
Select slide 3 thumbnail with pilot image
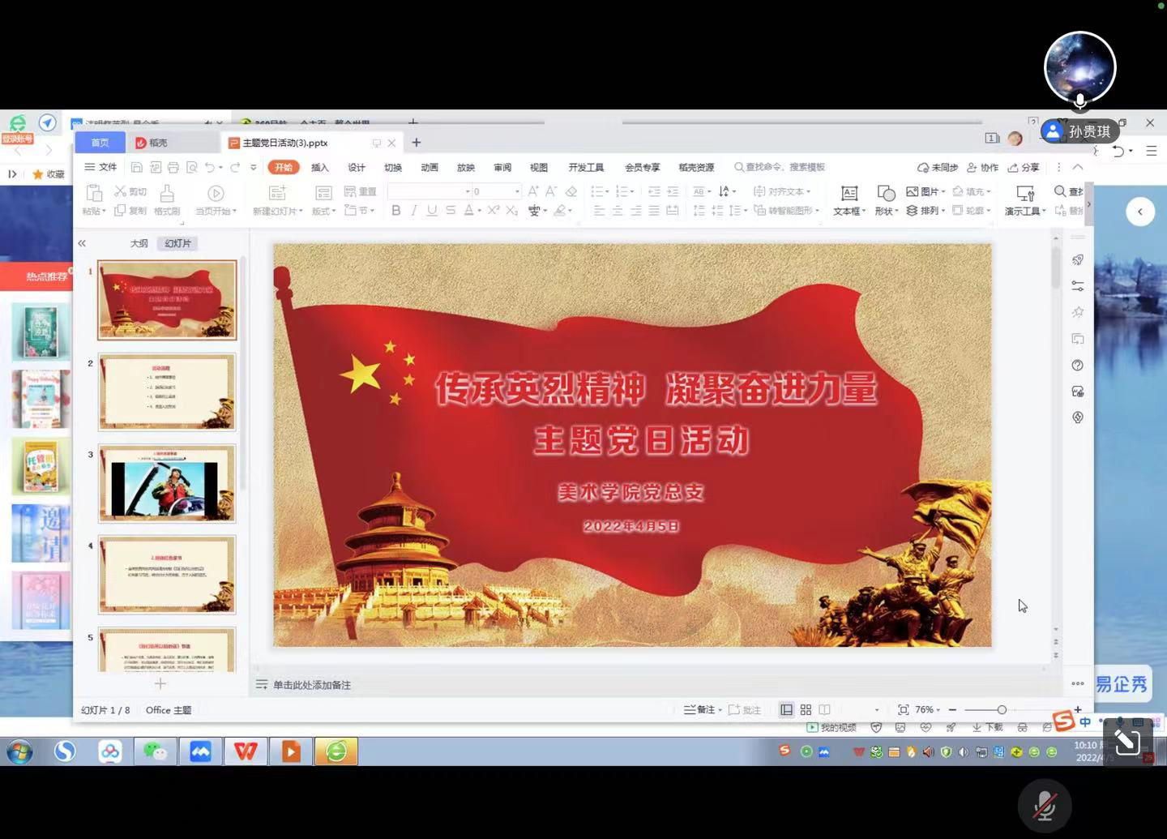167,483
